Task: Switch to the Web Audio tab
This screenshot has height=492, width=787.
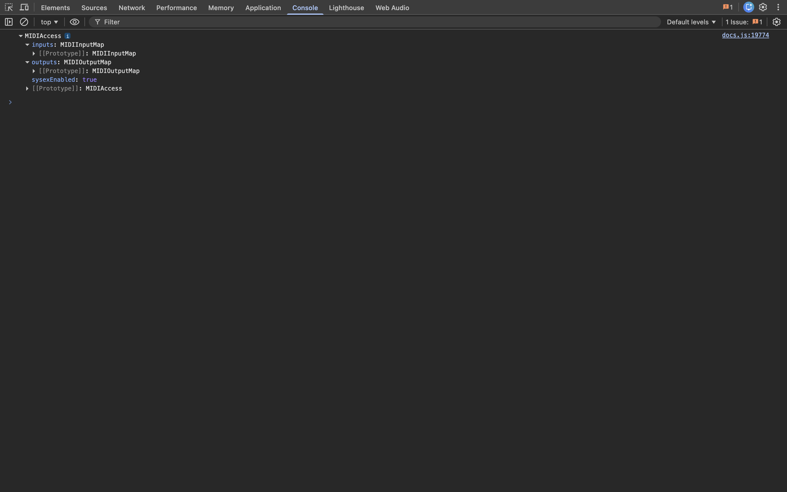Action: coord(392,7)
